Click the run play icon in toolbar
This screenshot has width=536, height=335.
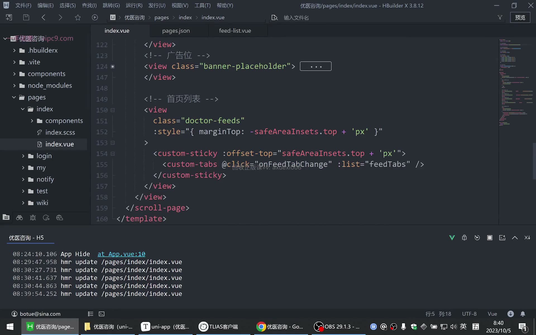tap(95, 17)
